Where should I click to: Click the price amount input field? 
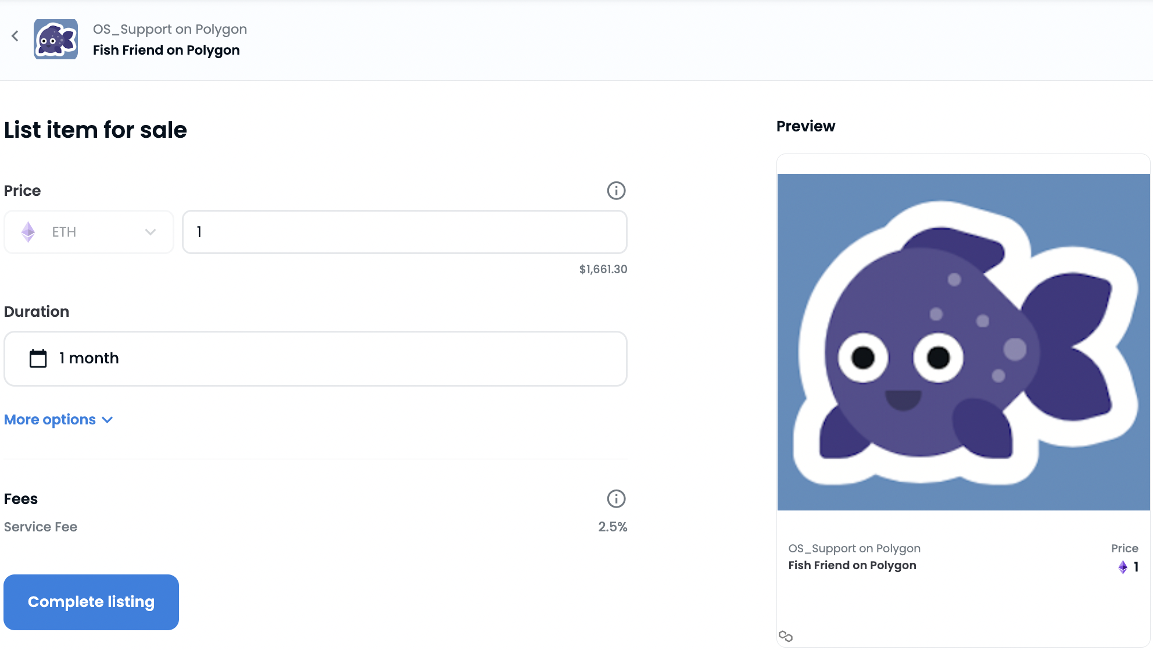point(404,232)
